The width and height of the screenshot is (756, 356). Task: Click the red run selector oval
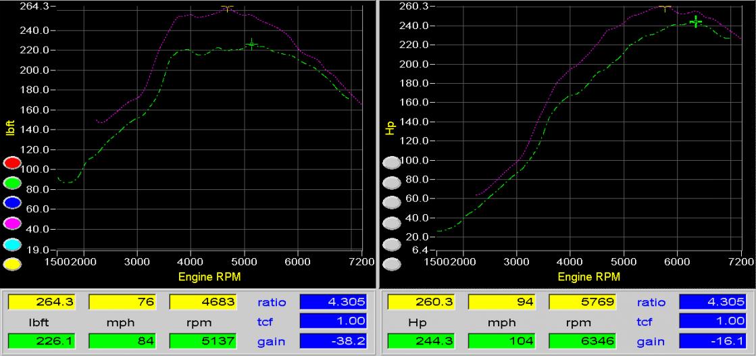pyautogui.click(x=14, y=163)
